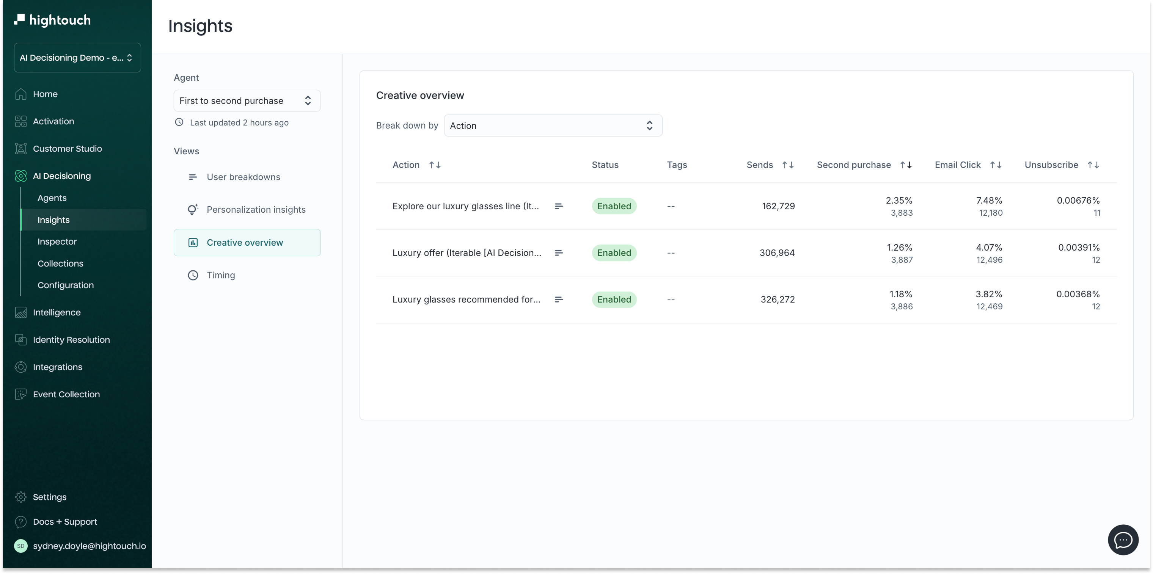This screenshot has height=574, width=1153.
Task: Click the SD user avatar
Action: tap(20, 546)
